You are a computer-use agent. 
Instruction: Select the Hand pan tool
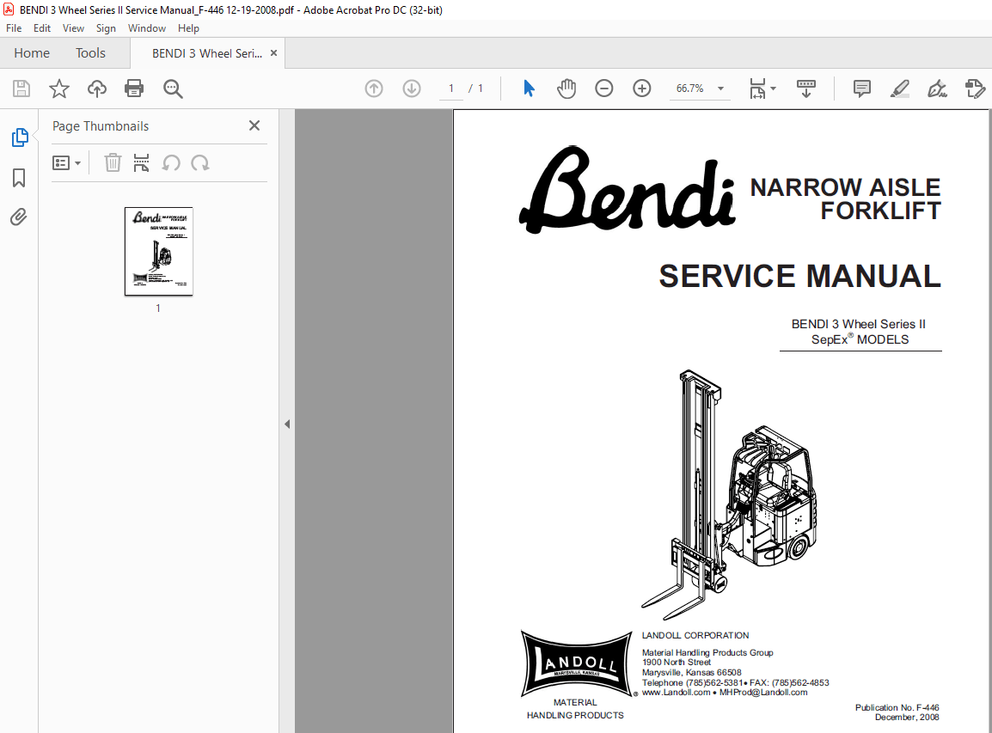(566, 88)
